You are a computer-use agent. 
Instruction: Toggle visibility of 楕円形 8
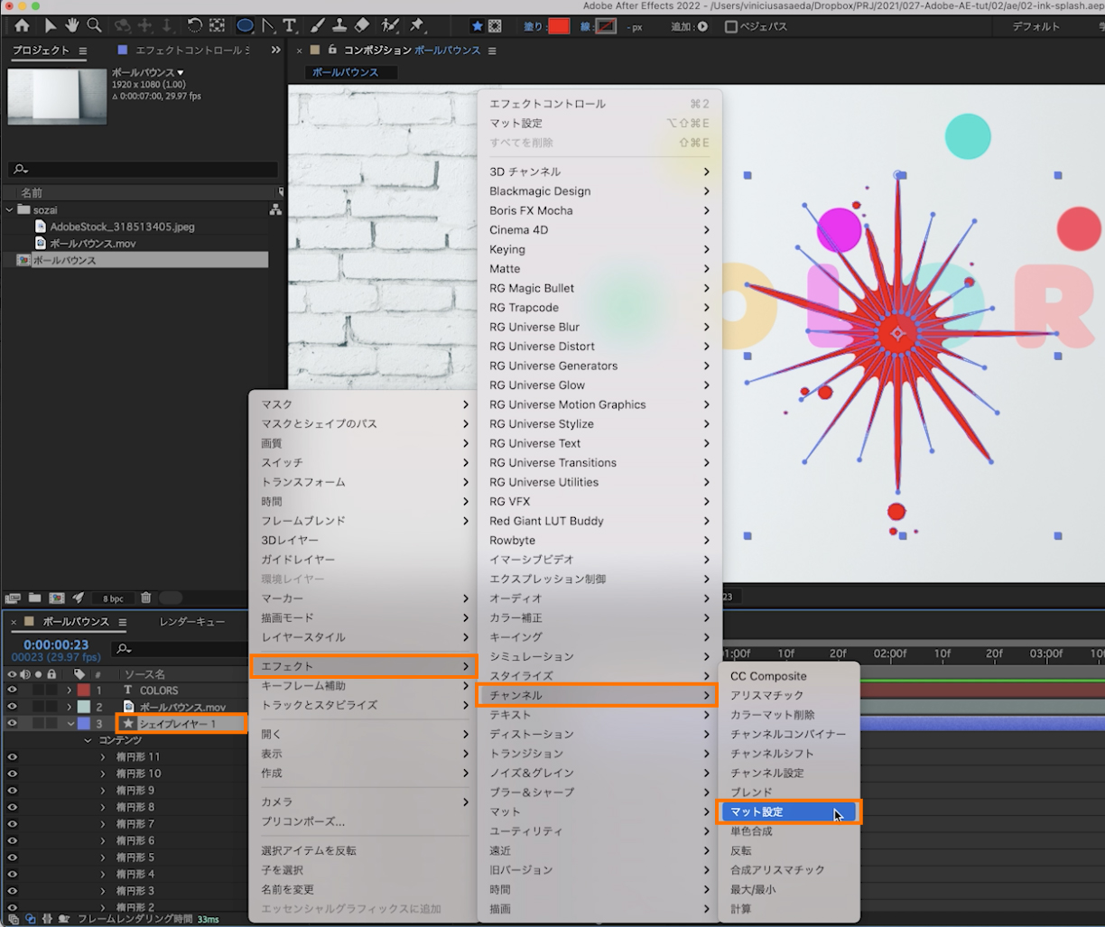click(x=13, y=807)
